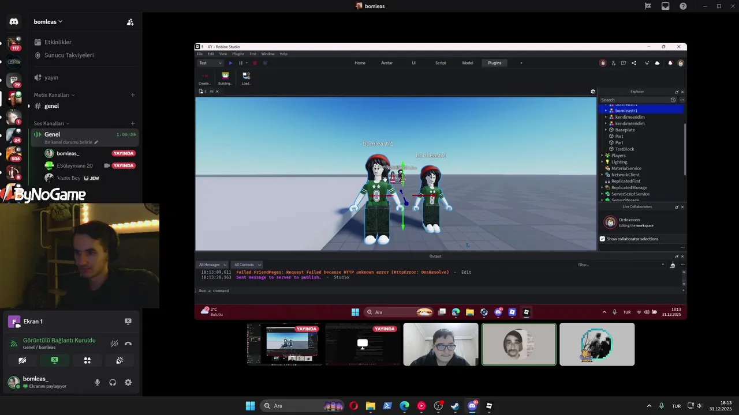The width and height of the screenshot is (739, 415).
Task: Select TestBlock in Explorer
Action: 625,149
